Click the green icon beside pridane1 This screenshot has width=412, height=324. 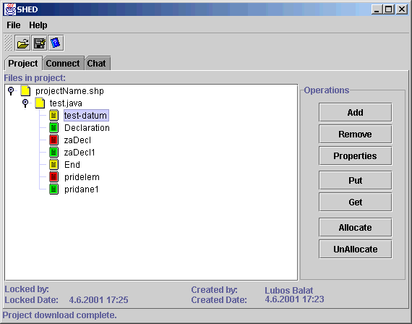[54, 189]
